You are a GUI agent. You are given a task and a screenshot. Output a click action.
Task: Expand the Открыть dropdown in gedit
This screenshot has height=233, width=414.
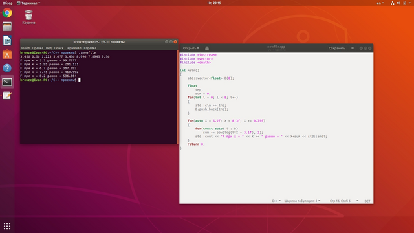(x=191, y=48)
